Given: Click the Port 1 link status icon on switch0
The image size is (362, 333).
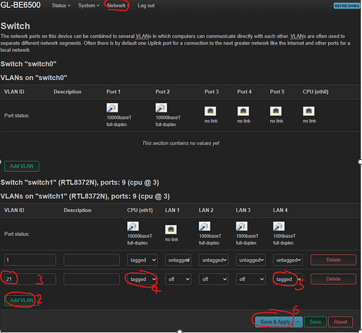Looking at the screenshot, I should point(112,108).
